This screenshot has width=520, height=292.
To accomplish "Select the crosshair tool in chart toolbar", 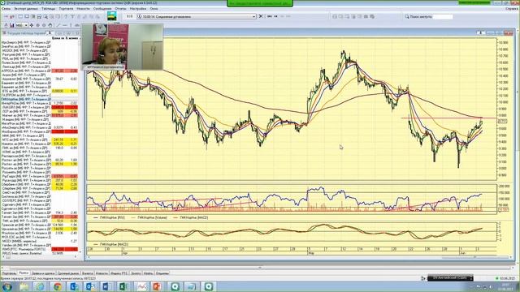I will click(x=32, y=25).
